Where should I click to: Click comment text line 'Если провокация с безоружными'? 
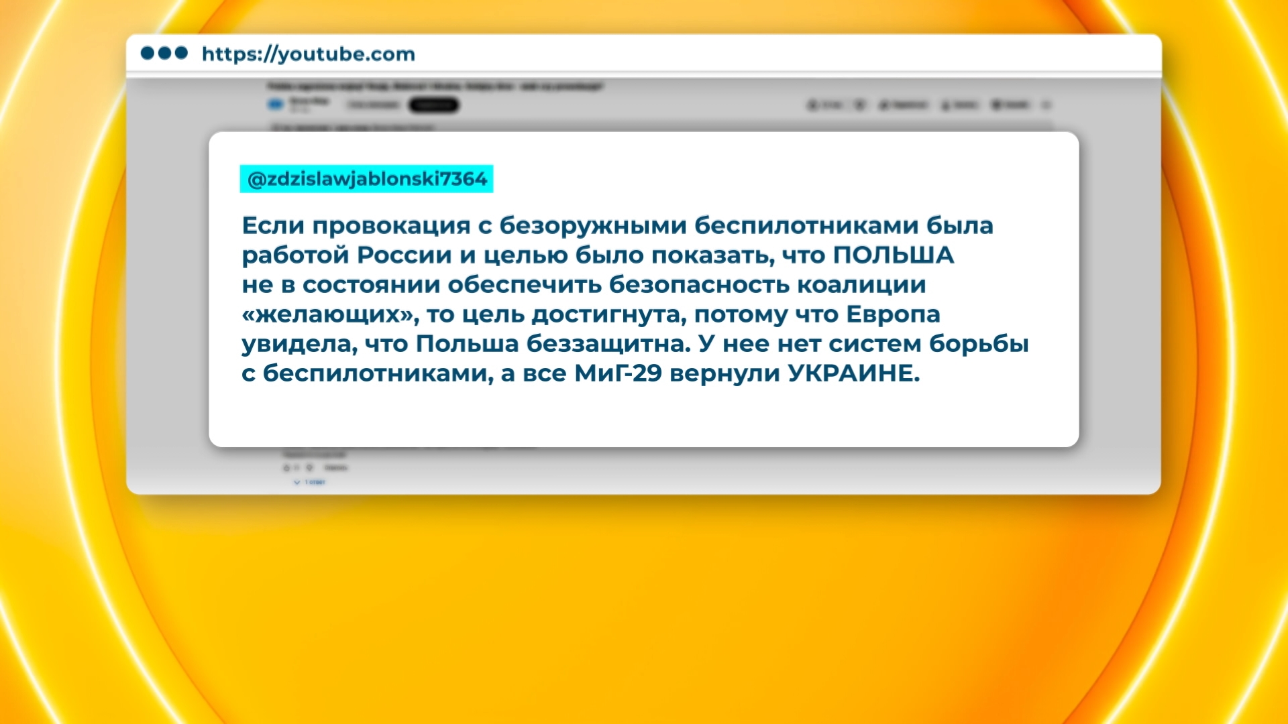tap(464, 226)
